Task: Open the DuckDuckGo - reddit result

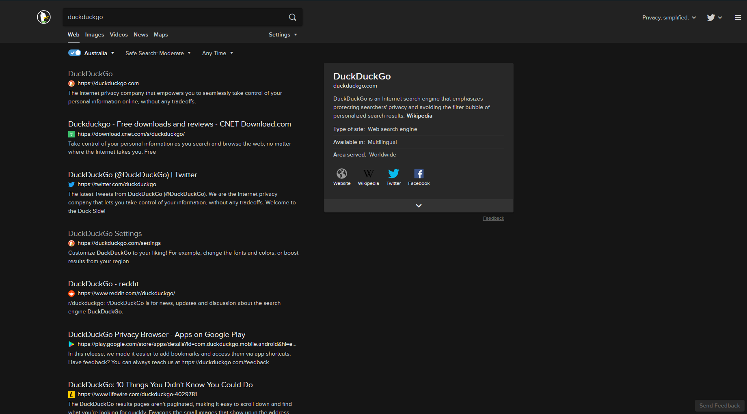Action: pyautogui.click(x=104, y=284)
